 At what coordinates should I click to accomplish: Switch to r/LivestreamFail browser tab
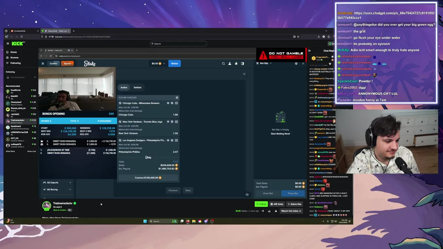tap(24, 31)
